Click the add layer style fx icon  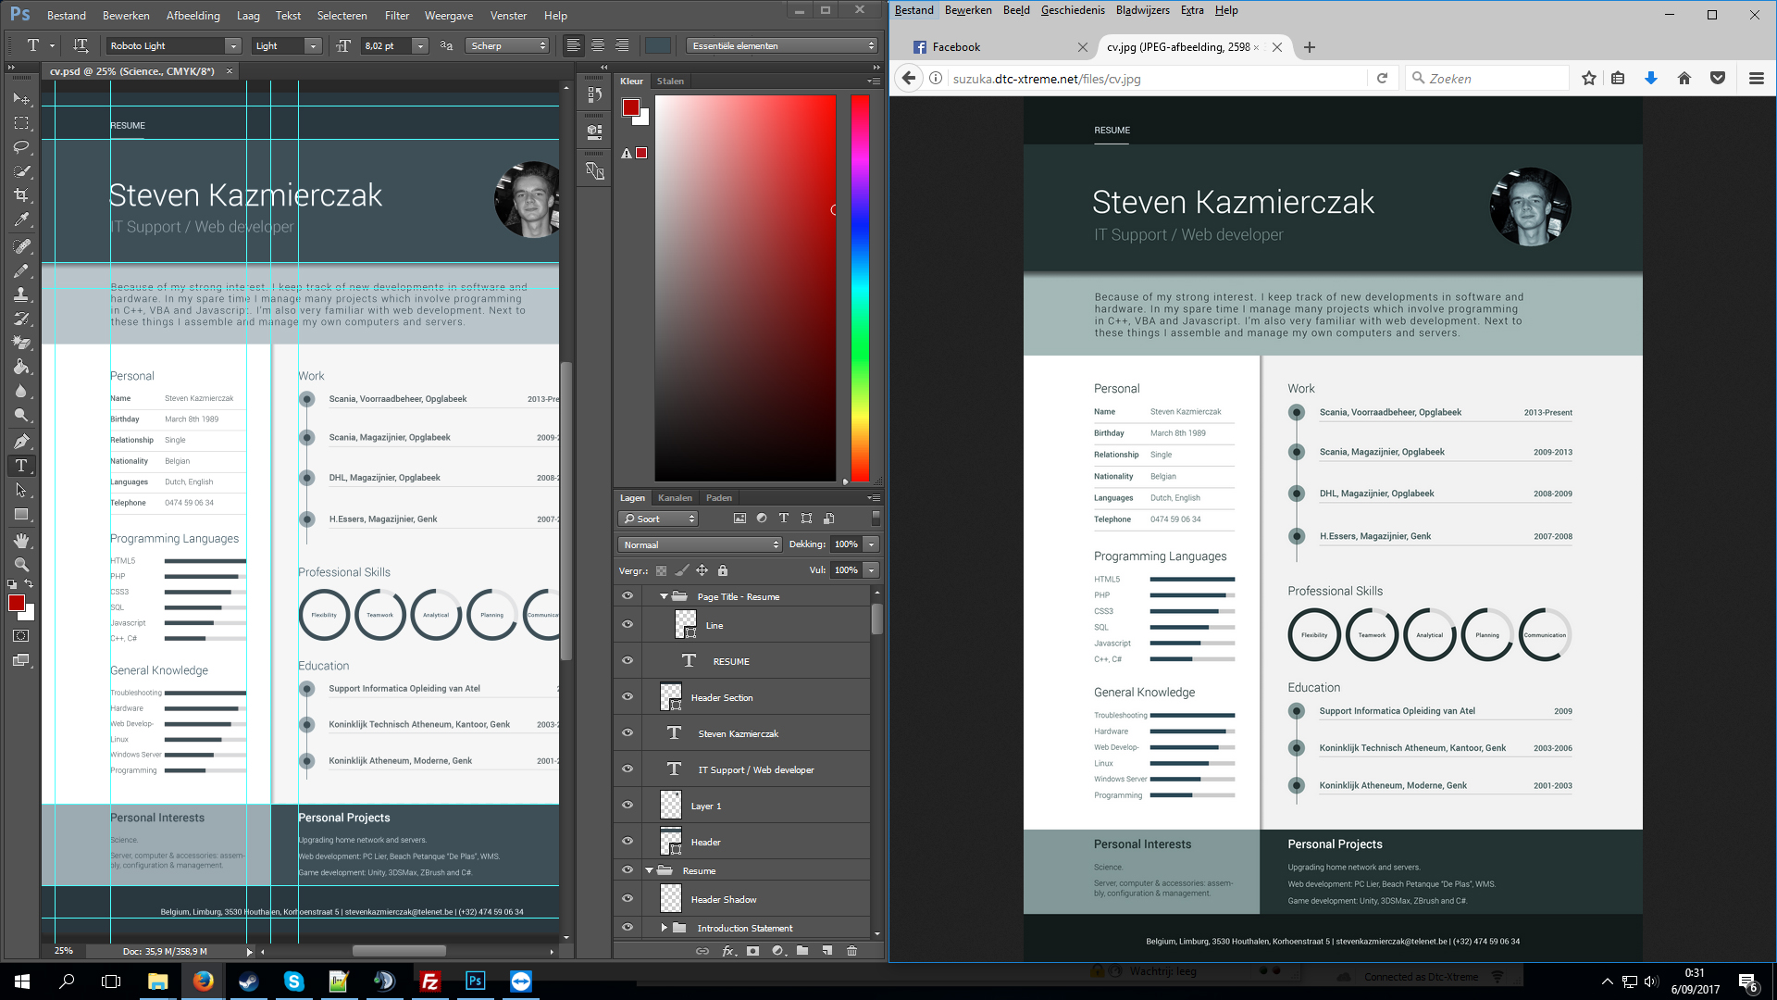click(728, 951)
